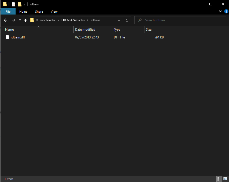Viewport: 229px width, 182px height.
Task: Click the folder icon in the title bar
Action: (5, 4)
